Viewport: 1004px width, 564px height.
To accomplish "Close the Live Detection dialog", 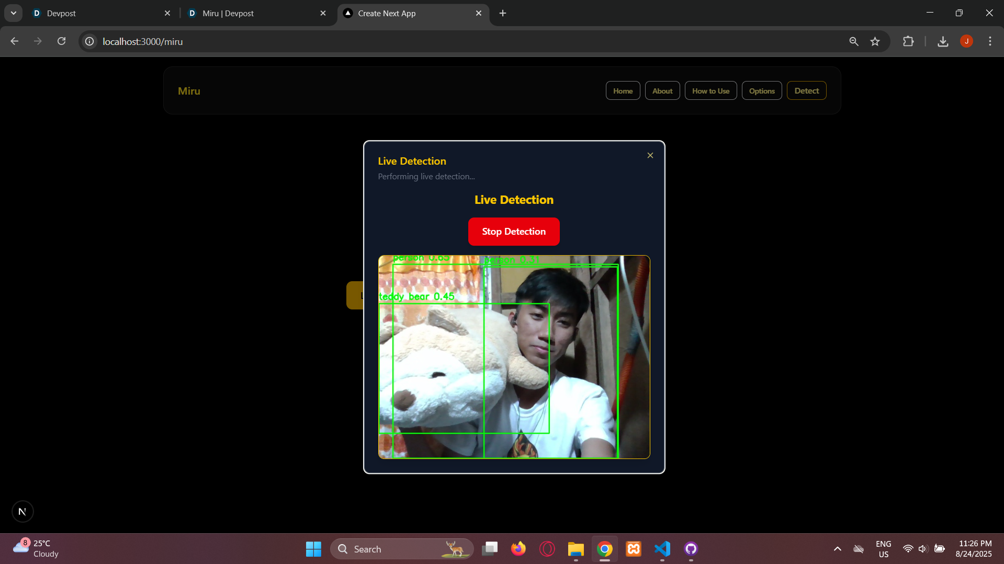I will pyautogui.click(x=650, y=155).
